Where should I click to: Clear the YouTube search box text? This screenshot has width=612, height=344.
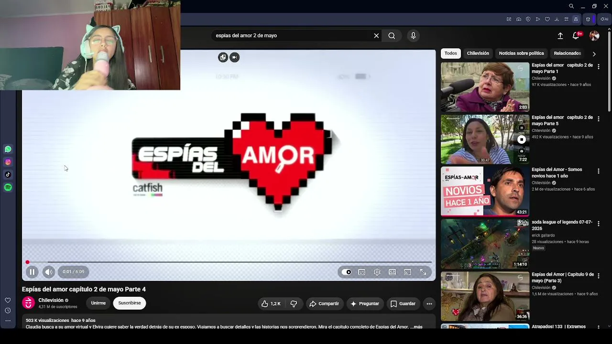pyautogui.click(x=376, y=35)
